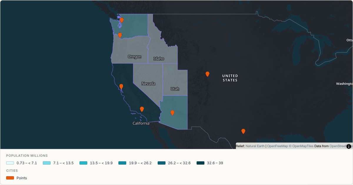Select the 7.1 – < 13.5 legend swatch
This screenshot has height=185, width=353.
click(47, 163)
